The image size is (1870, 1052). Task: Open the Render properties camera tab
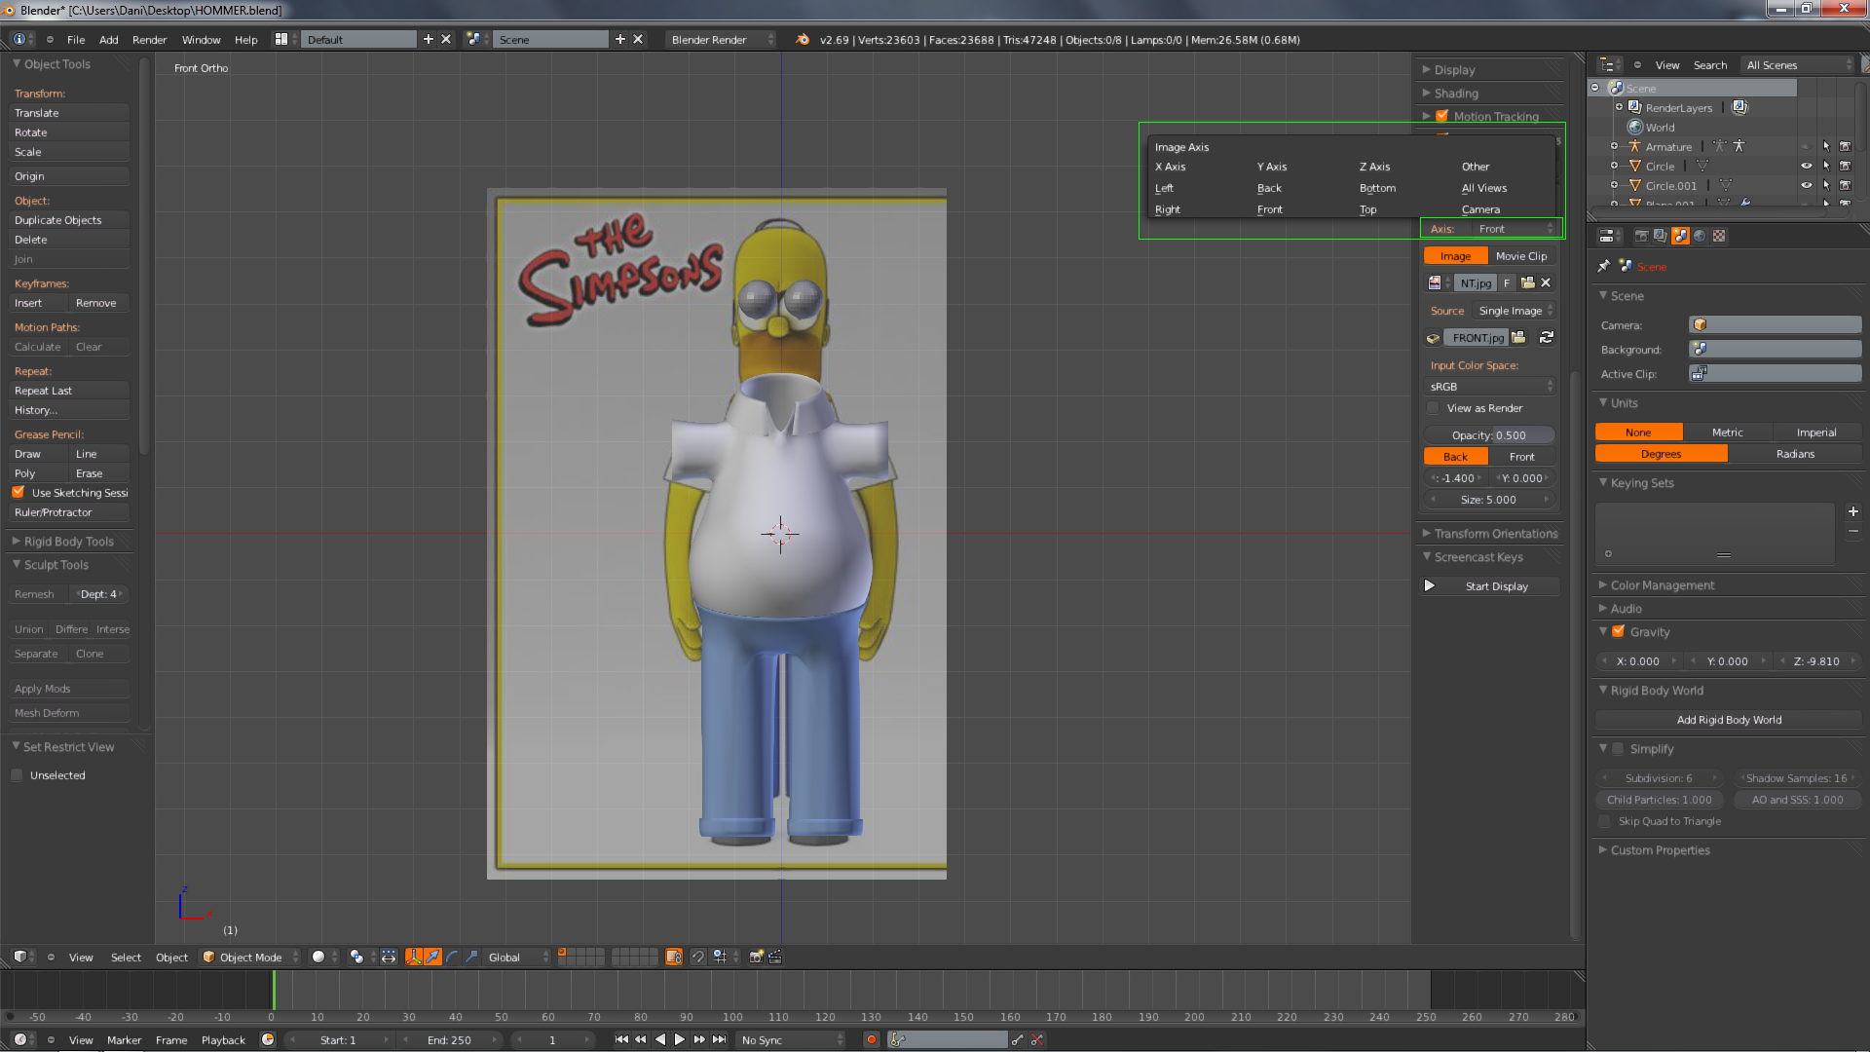pos(1641,236)
